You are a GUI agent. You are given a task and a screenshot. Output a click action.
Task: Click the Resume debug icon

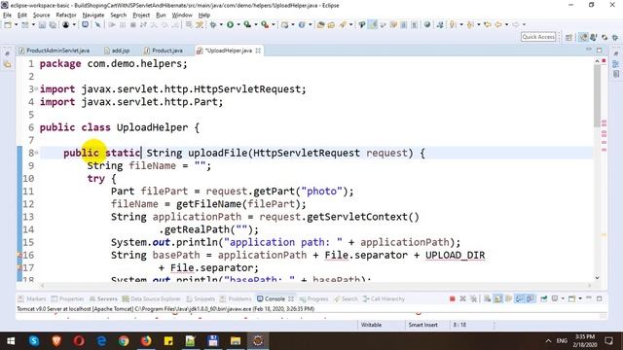pos(112,24)
